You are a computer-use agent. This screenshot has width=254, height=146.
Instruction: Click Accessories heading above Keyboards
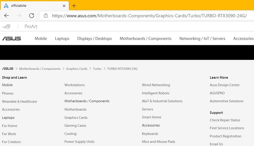pyautogui.click(x=151, y=125)
